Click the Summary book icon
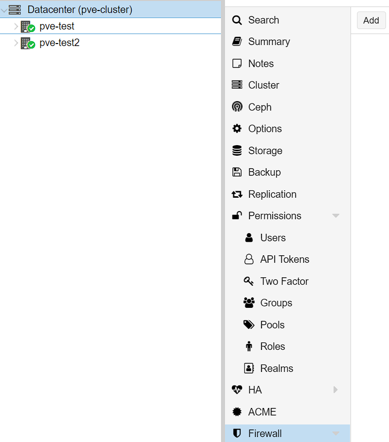389x442 pixels. pyautogui.click(x=237, y=42)
